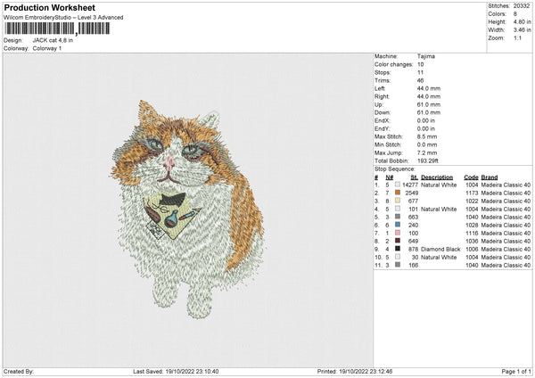This screenshot has height=378, width=535.
Task: Click the Last Saved timestamp 23:10:40
Action: [206, 371]
